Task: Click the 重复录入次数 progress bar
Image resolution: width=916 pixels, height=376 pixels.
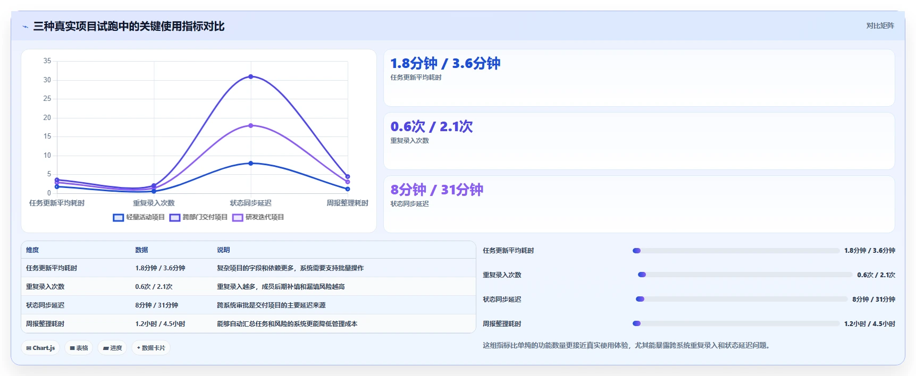Action: point(745,275)
